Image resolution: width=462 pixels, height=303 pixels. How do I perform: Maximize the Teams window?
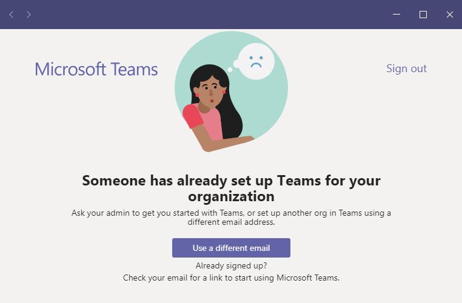pos(423,15)
